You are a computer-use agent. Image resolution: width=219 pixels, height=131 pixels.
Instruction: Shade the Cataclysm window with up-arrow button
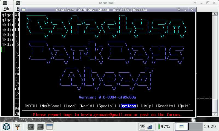click(x=179, y=10)
